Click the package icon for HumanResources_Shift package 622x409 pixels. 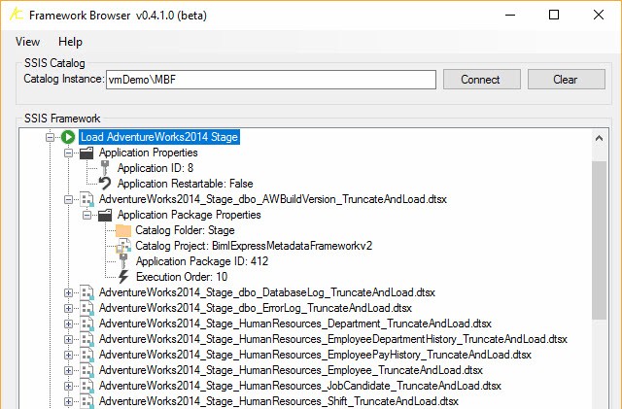pos(86,401)
